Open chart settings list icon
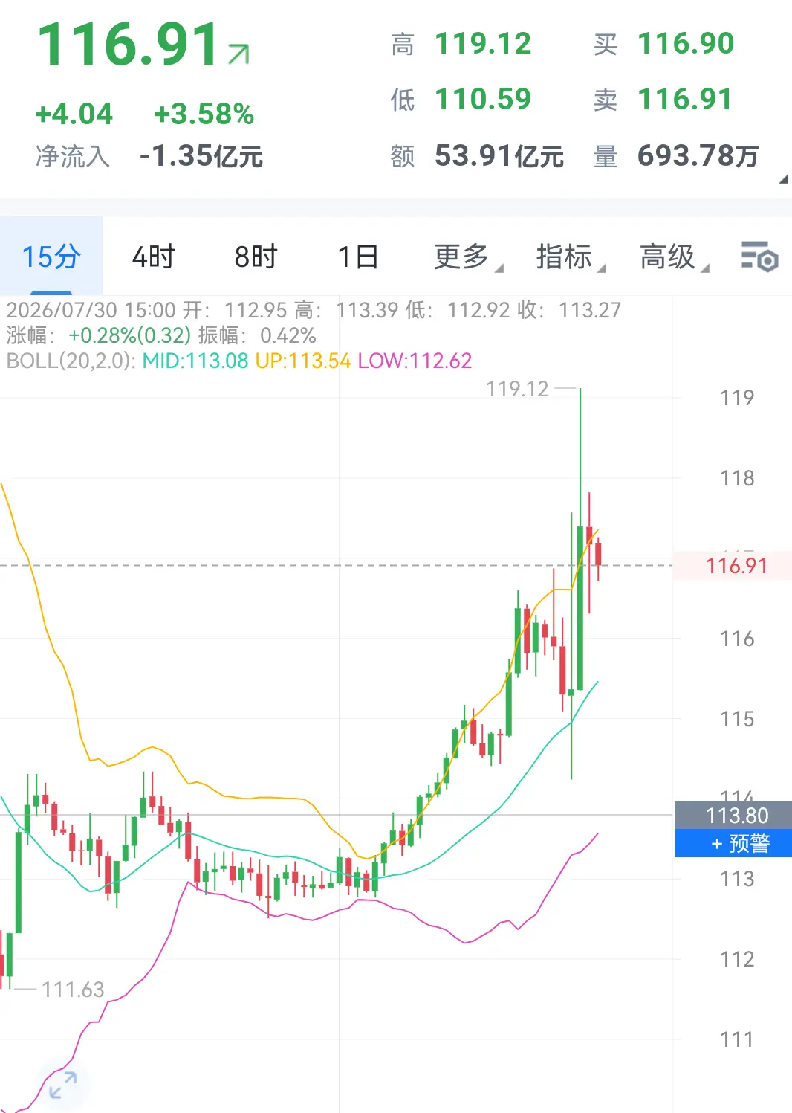 759,257
